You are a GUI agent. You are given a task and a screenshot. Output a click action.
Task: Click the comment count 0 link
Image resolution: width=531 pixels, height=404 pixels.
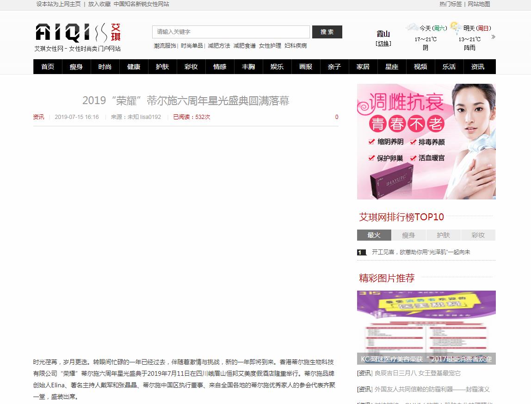[337, 117]
